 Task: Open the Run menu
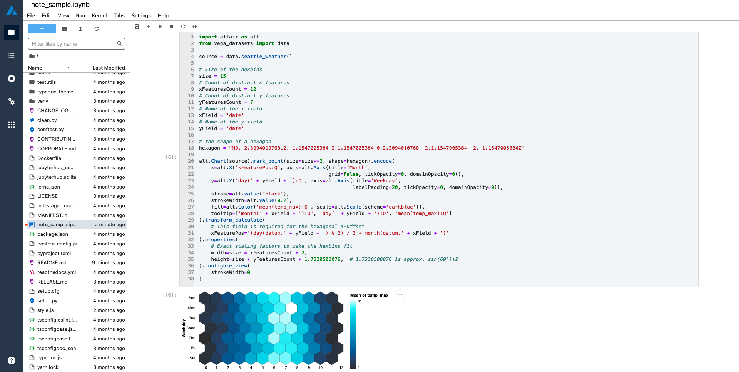tap(80, 16)
